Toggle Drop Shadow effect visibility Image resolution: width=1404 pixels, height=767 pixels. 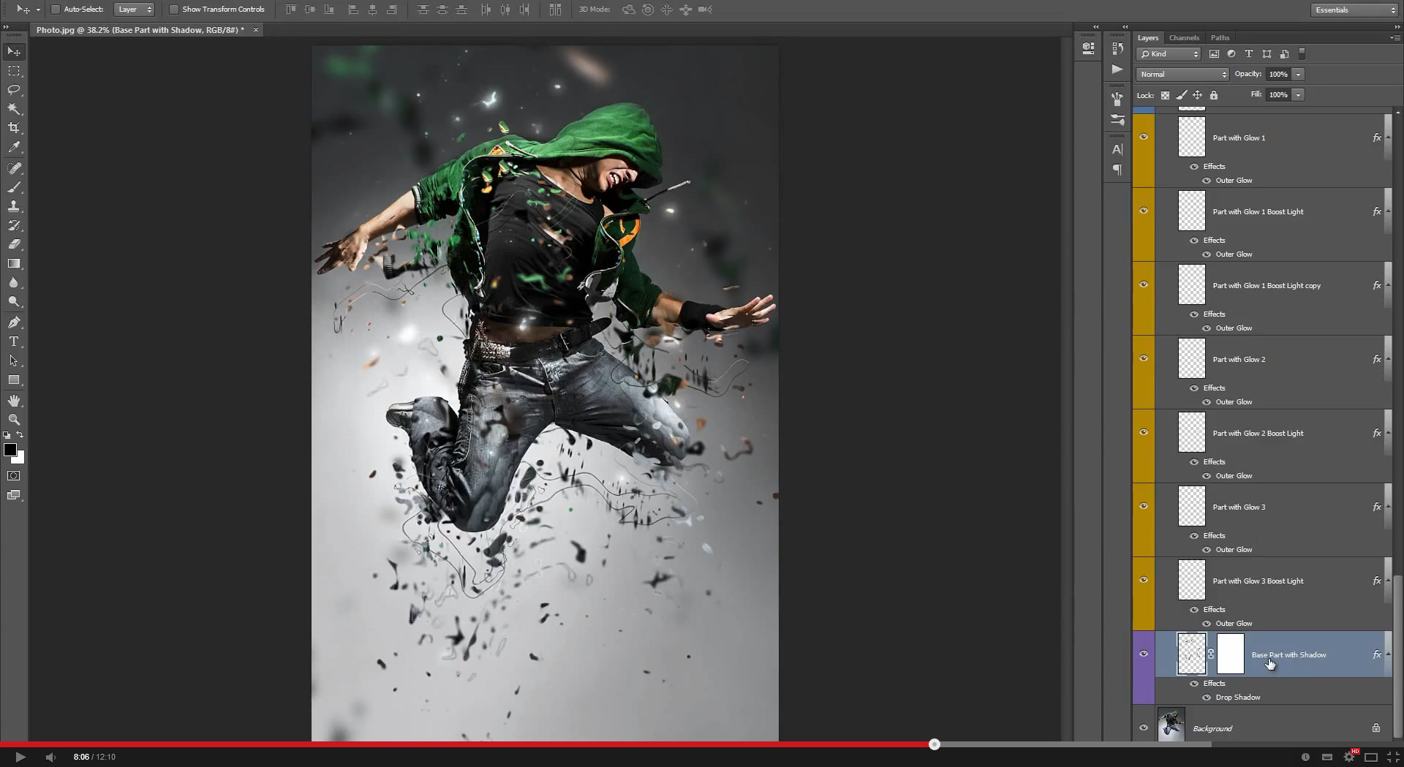(1207, 698)
